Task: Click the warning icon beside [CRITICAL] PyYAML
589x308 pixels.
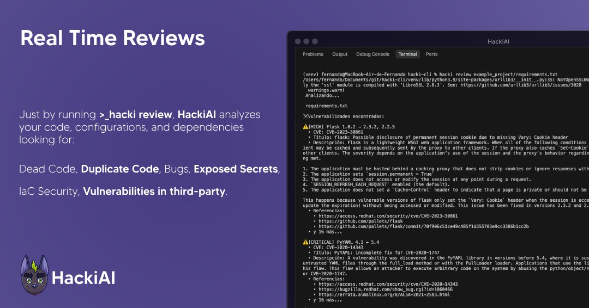Action: [305, 242]
